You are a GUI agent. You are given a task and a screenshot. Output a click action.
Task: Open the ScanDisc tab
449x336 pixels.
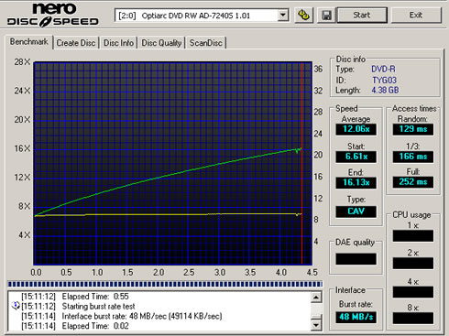coord(206,43)
